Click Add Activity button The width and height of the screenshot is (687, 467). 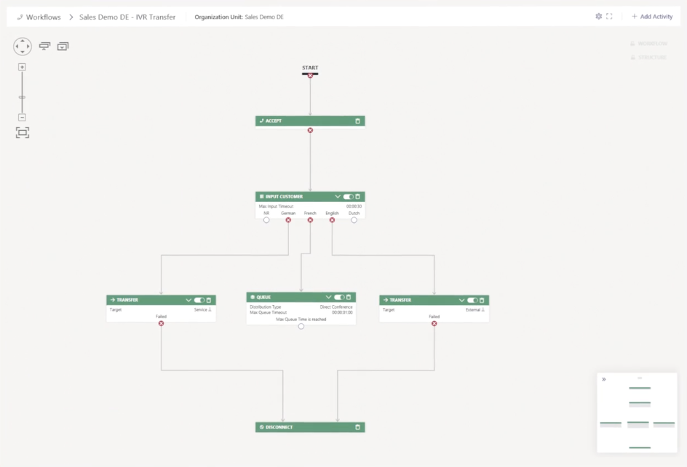[651, 17]
